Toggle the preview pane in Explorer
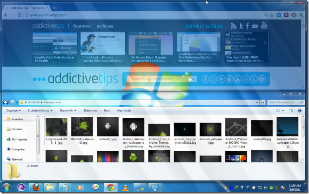Image resolution: width=309 pixels, height=194 pixels. coord(291,110)
